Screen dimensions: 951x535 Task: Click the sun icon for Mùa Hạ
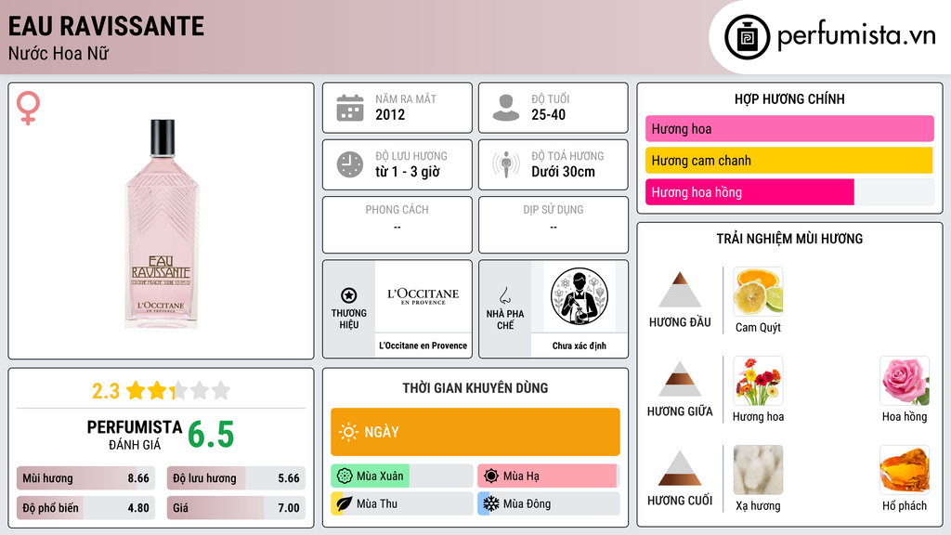coord(491,476)
